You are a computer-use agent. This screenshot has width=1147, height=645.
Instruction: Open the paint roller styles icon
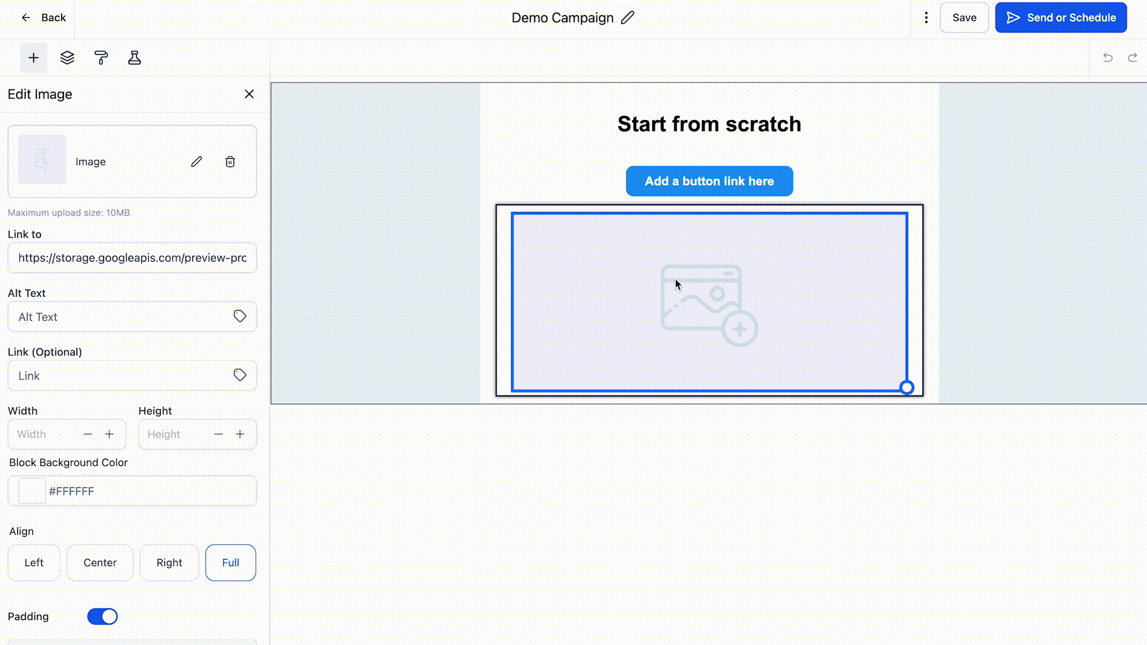(x=101, y=58)
